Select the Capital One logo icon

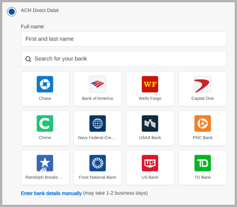203,84
